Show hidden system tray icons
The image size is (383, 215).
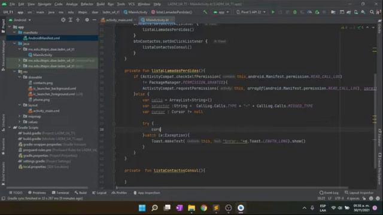[x=305, y=208]
